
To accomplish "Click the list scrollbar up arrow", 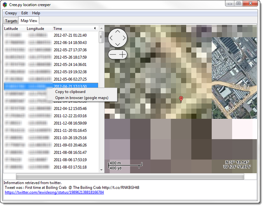I will tap(101, 28).
